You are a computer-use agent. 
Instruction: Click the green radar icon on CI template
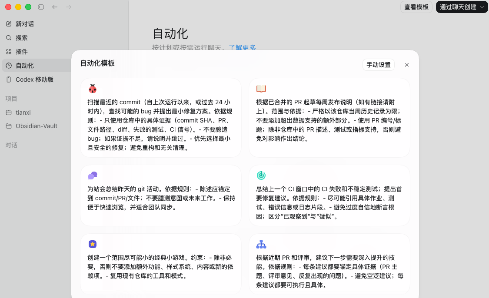(261, 175)
